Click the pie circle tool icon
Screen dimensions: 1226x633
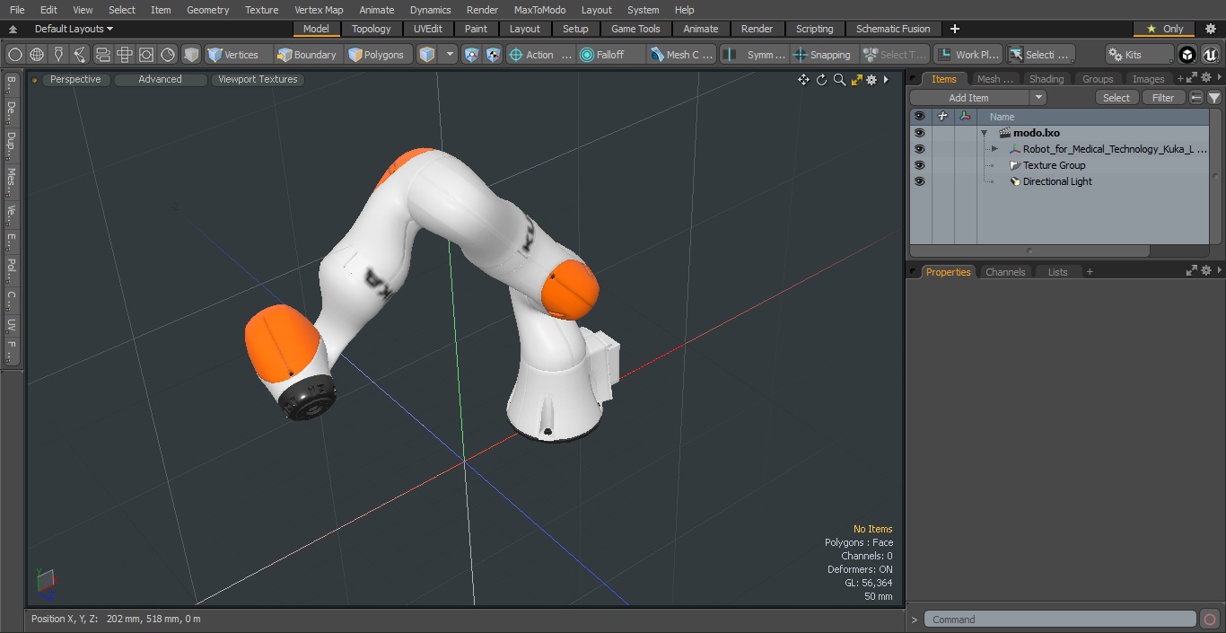pyautogui.click(x=168, y=55)
